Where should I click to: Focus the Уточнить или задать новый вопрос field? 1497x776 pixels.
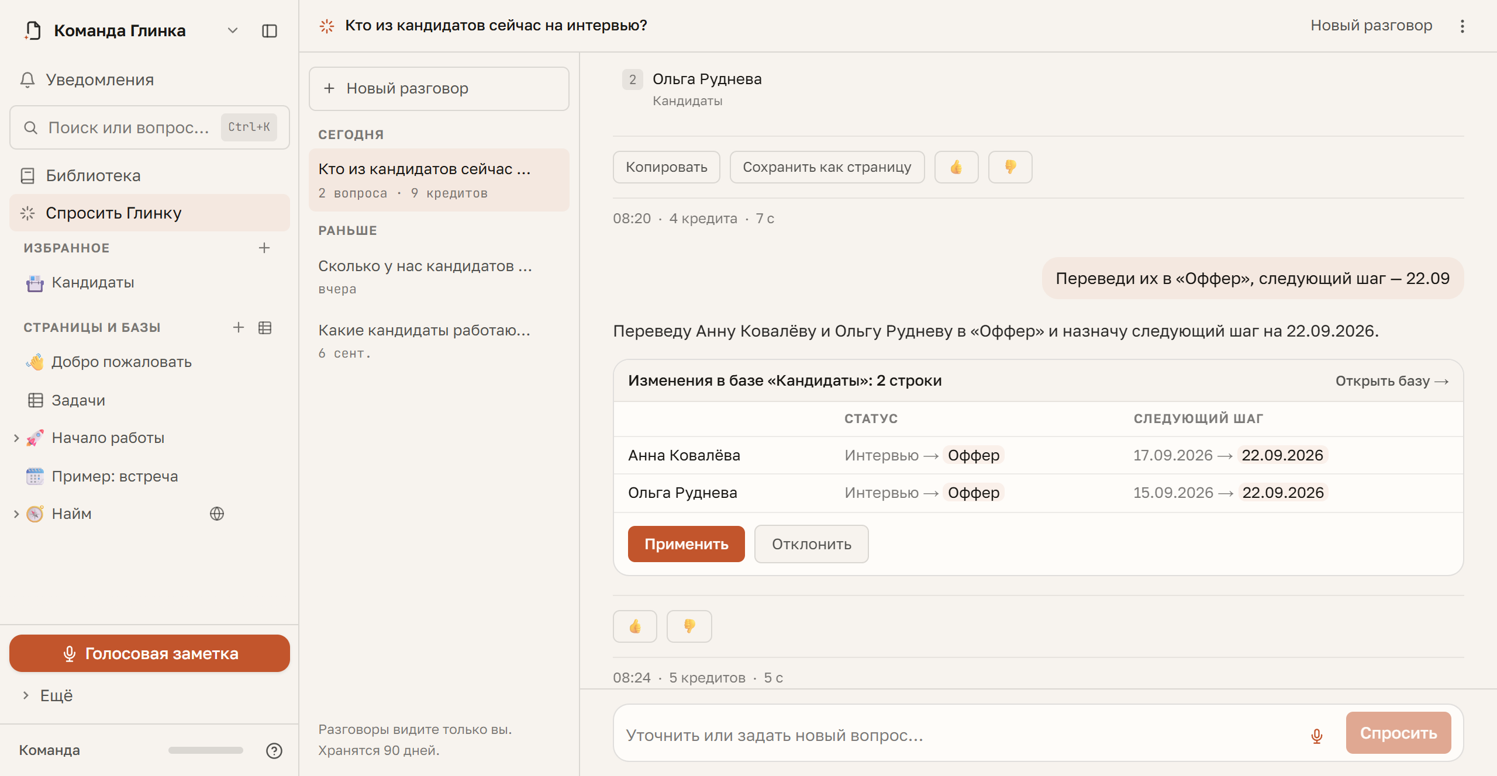959,735
